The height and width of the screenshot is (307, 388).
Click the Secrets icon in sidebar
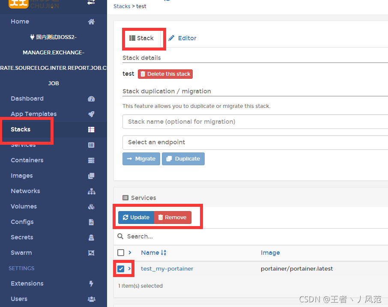[x=91, y=238]
